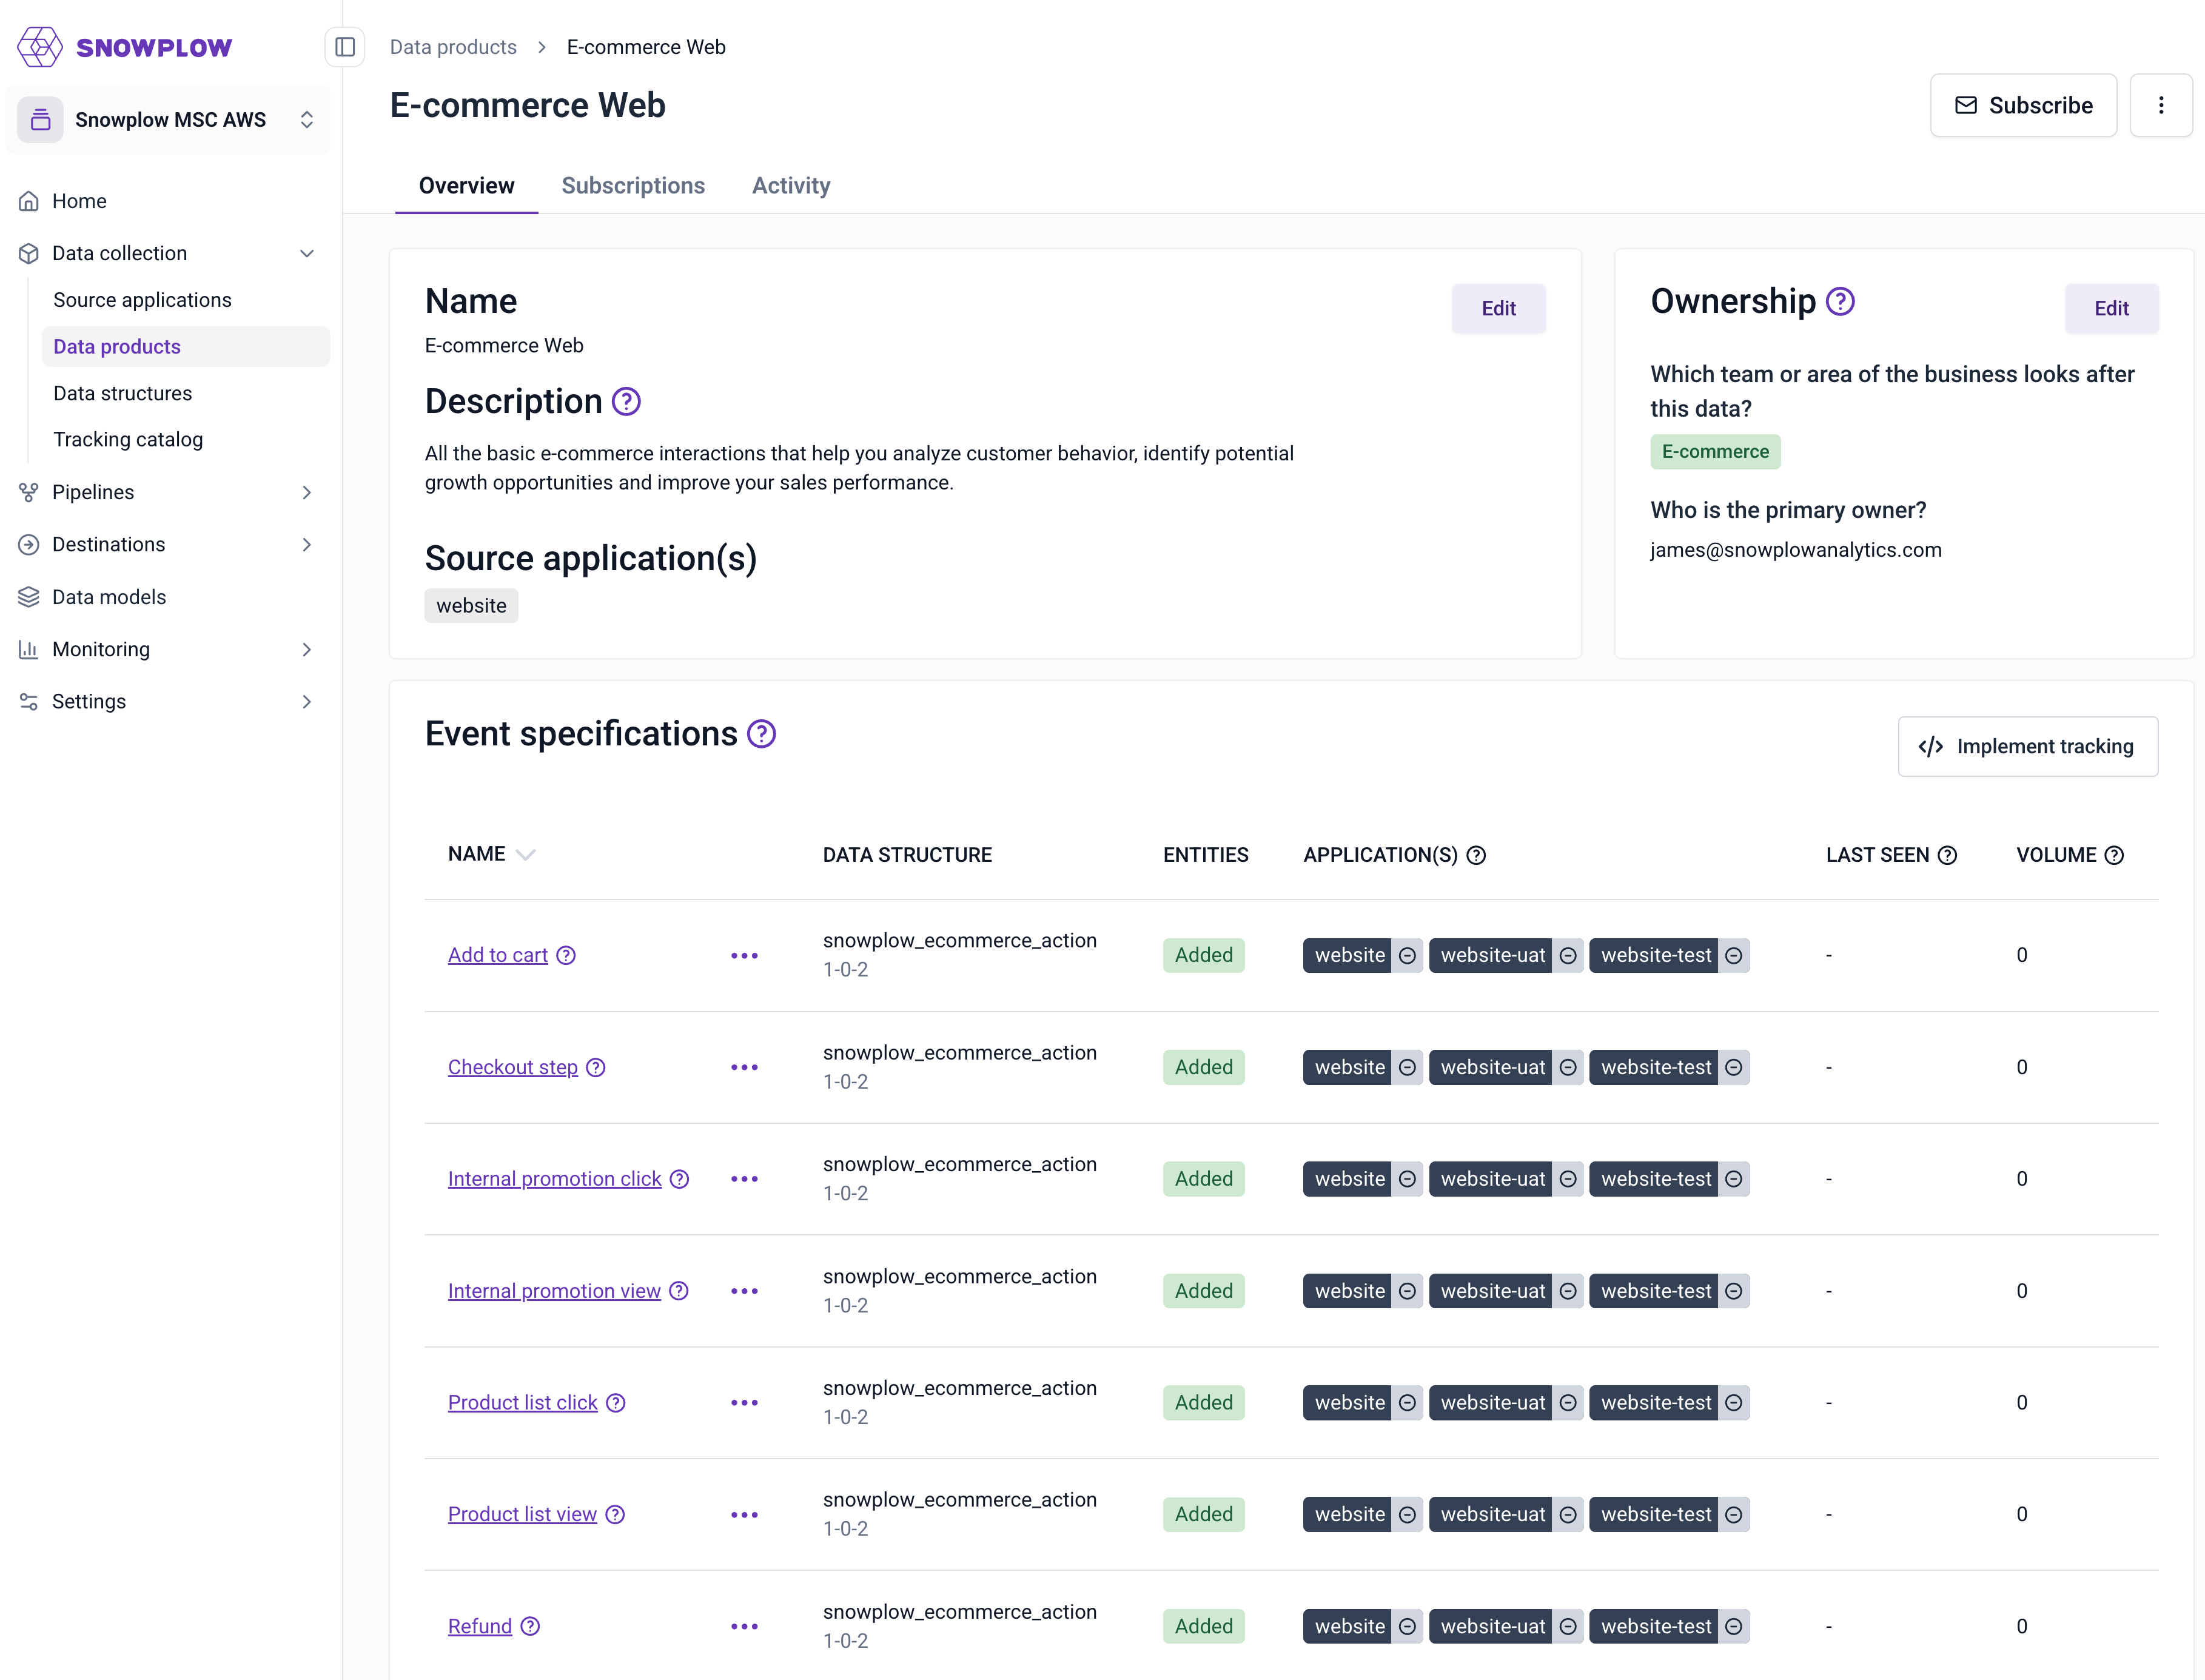Collapse the Data collection section chevron
This screenshot has width=2205, height=1680.
point(307,253)
